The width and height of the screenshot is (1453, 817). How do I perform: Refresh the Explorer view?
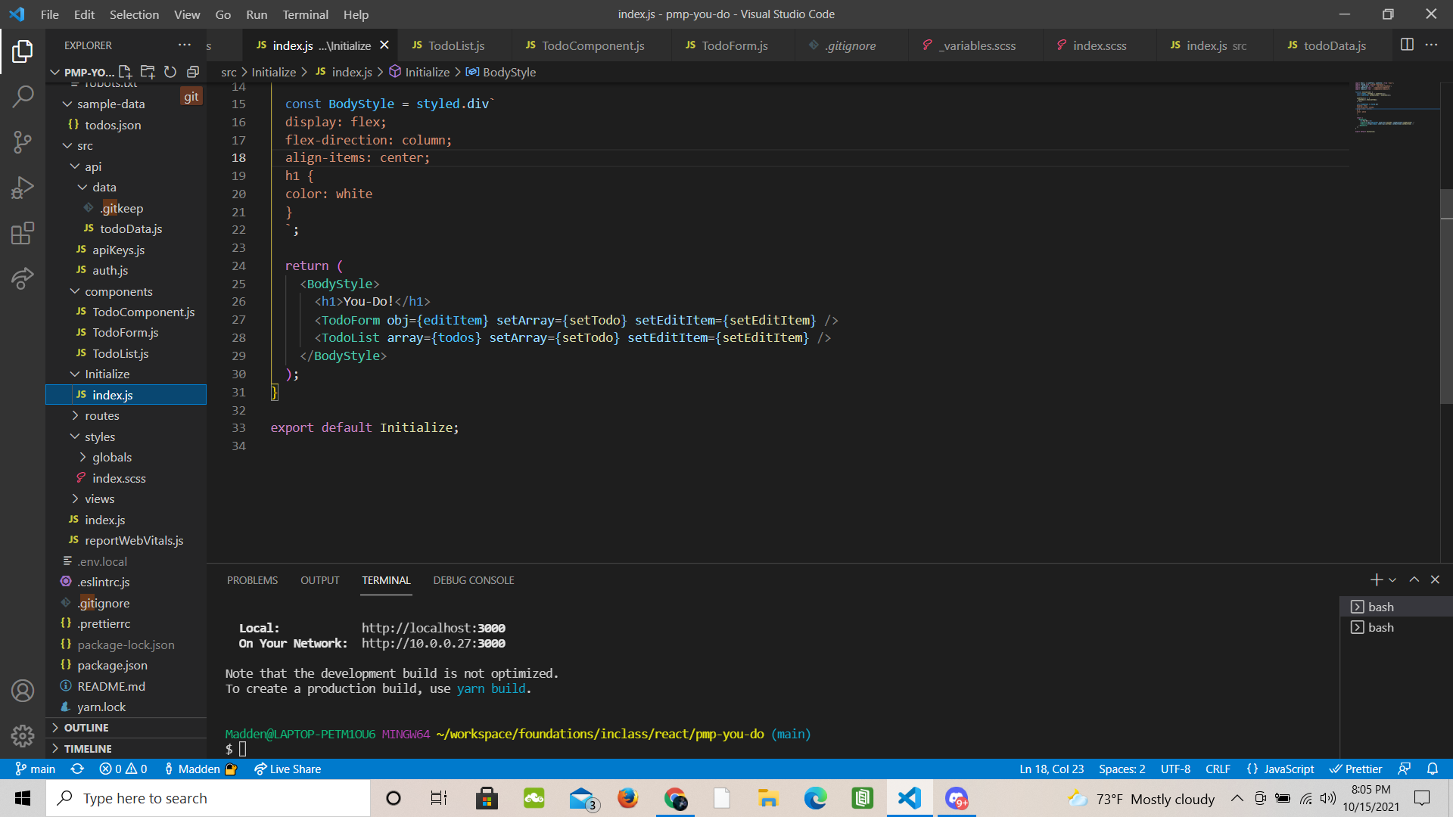(x=170, y=72)
